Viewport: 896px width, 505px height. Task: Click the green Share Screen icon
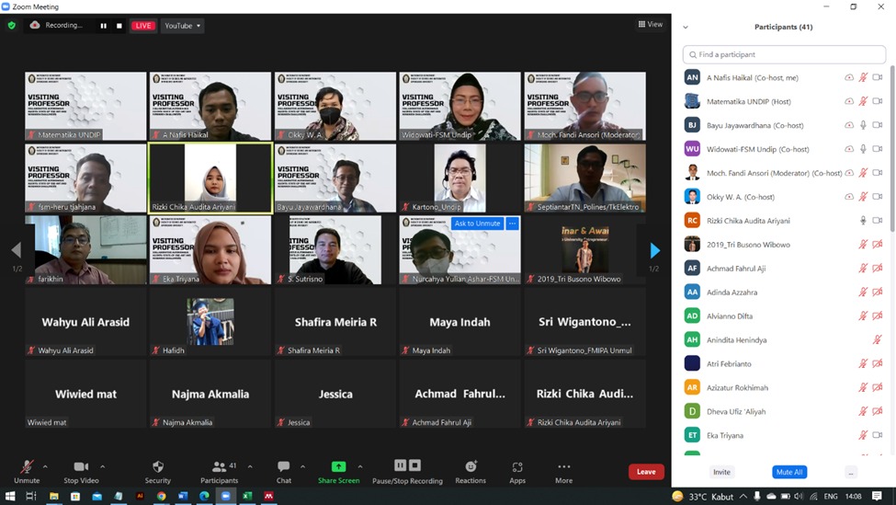(338, 467)
